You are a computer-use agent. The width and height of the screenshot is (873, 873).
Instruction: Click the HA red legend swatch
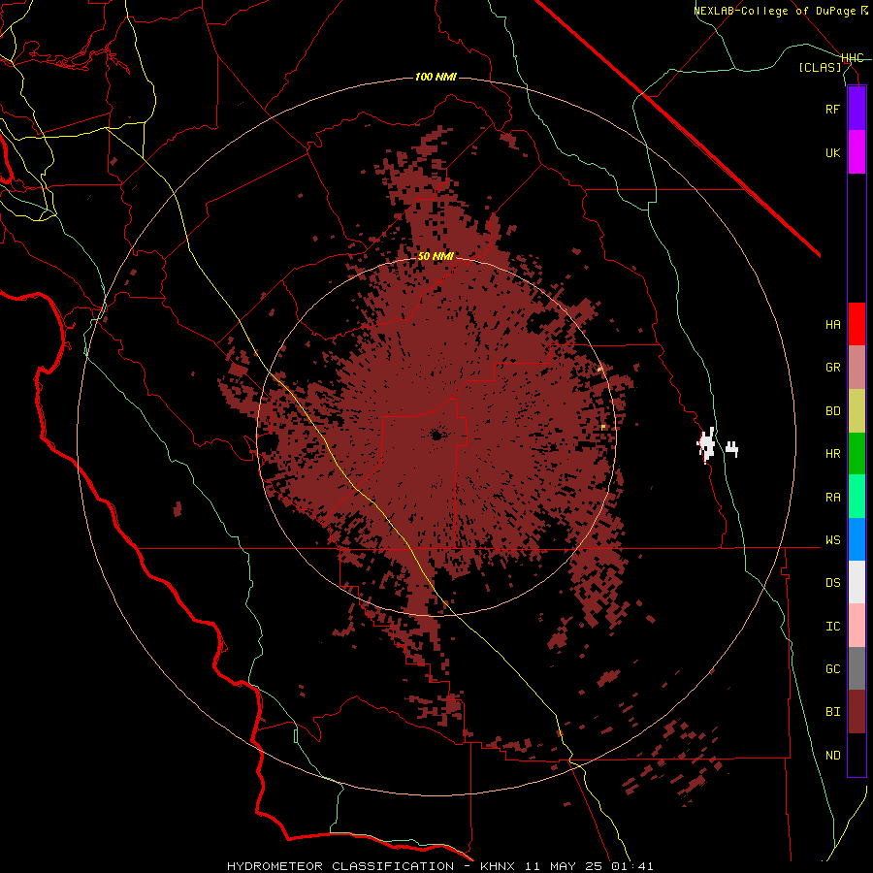click(857, 324)
